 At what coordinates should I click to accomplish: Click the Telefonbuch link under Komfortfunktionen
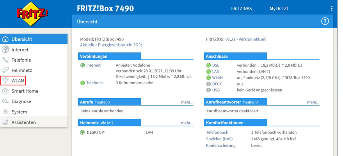tap(217, 132)
